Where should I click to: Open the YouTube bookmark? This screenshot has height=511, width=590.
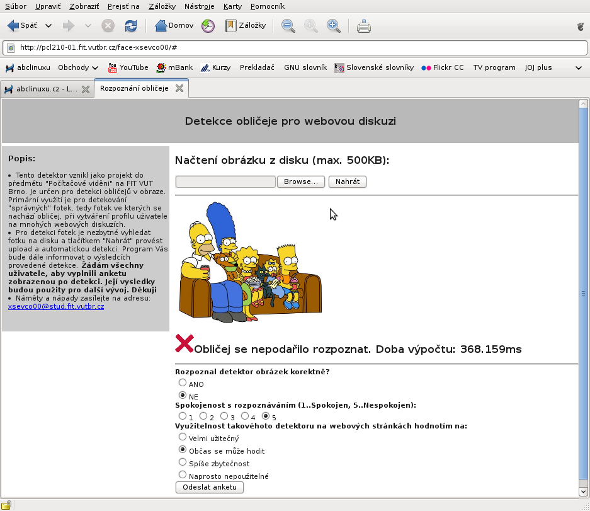coord(128,68)
